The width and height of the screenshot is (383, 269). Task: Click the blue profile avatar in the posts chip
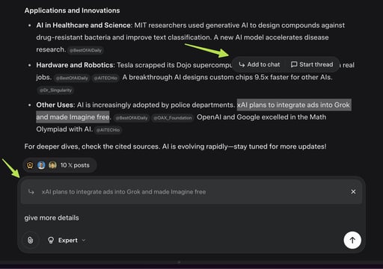[41, 165]
